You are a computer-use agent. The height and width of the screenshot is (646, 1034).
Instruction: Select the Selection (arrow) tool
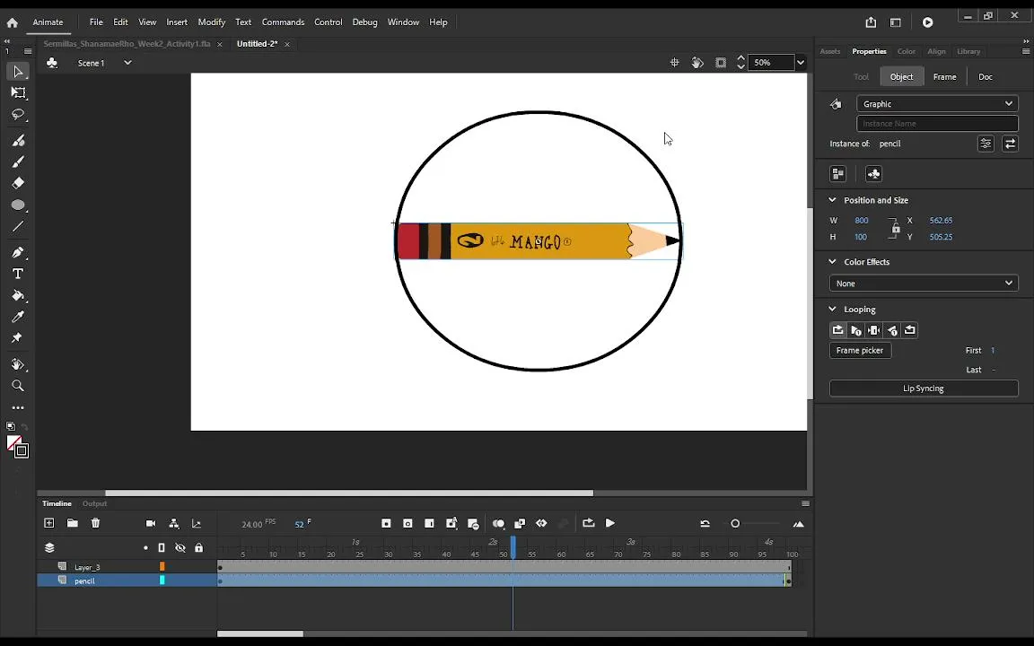click(18, 71)
